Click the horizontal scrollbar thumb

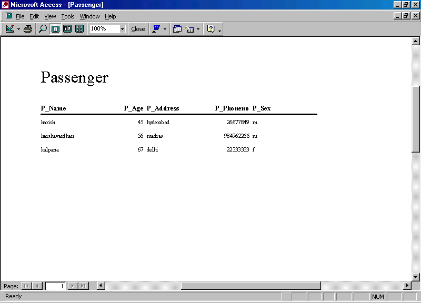pos(251,286)
